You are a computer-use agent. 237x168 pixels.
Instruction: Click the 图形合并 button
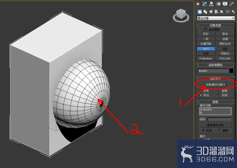pyautogui.click(x=225, y=44)
